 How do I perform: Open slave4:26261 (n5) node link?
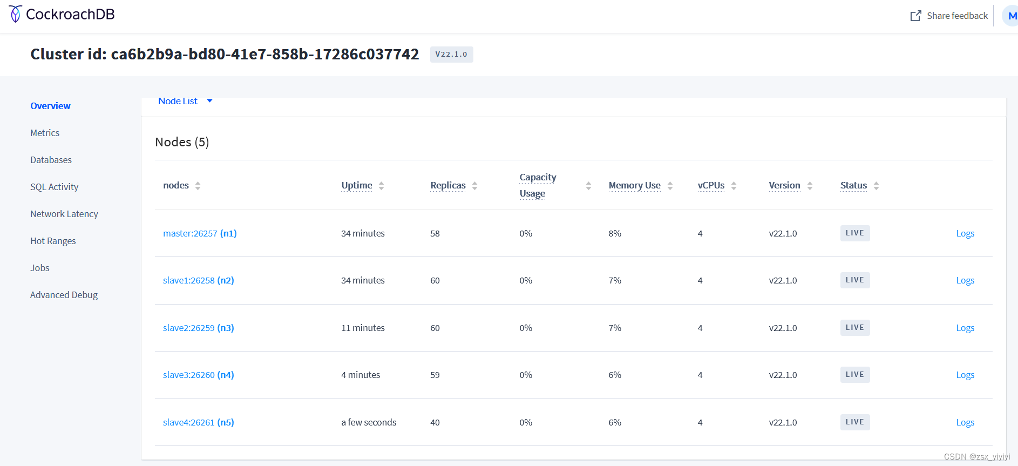(x=199, y=422)
